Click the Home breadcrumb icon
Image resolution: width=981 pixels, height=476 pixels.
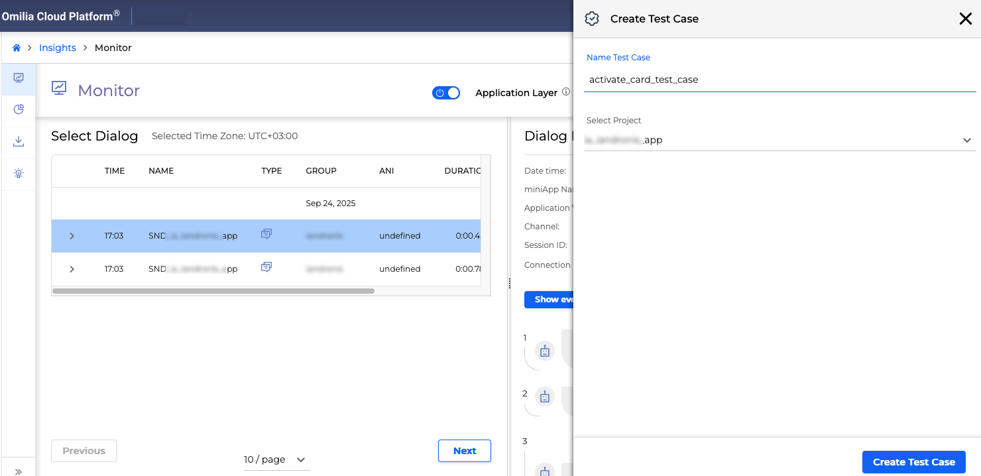(x=16, y=47)
